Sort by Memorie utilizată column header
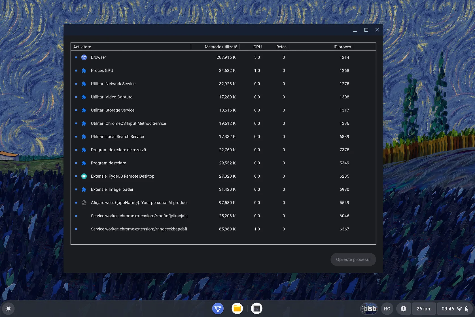The image size is (475, 317). point(221,47)
